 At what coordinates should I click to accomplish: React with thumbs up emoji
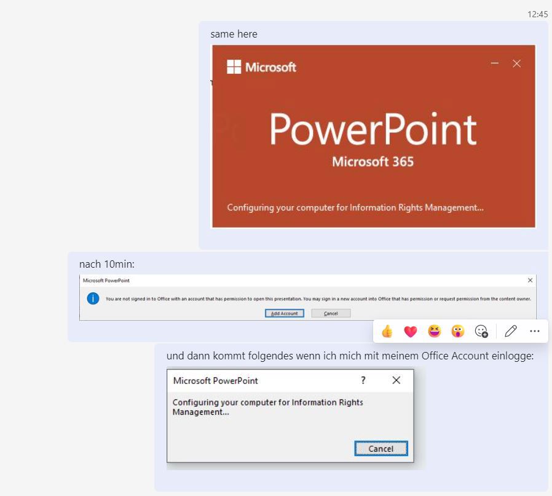(x=387, y=331)
